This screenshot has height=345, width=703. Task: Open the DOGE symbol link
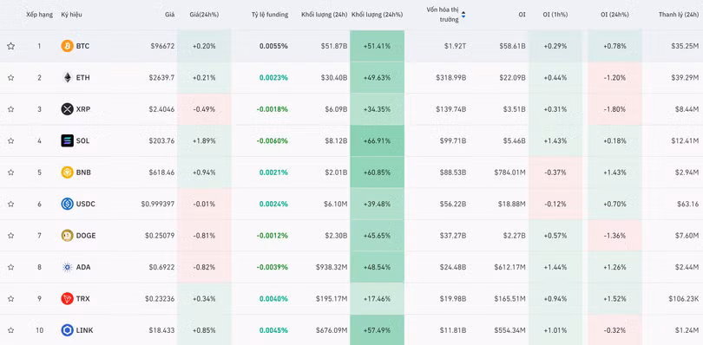point(86,236)
